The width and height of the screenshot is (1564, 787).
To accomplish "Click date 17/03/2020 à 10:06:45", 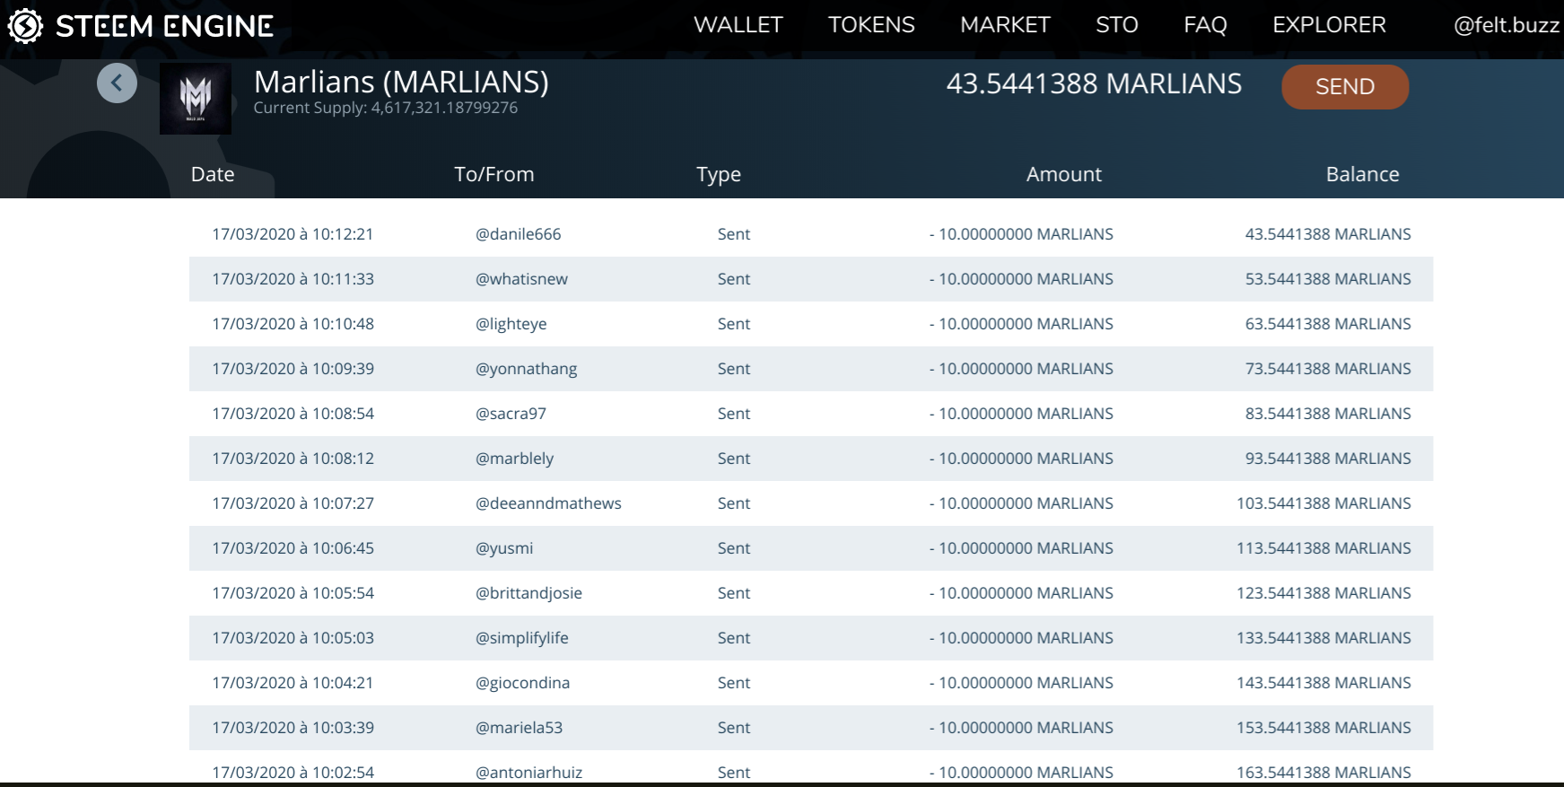I will [x=293, y=548].
